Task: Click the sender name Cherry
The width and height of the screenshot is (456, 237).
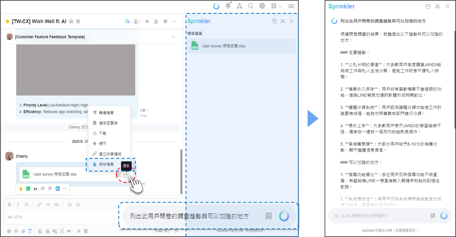Action: click(22, 156)
